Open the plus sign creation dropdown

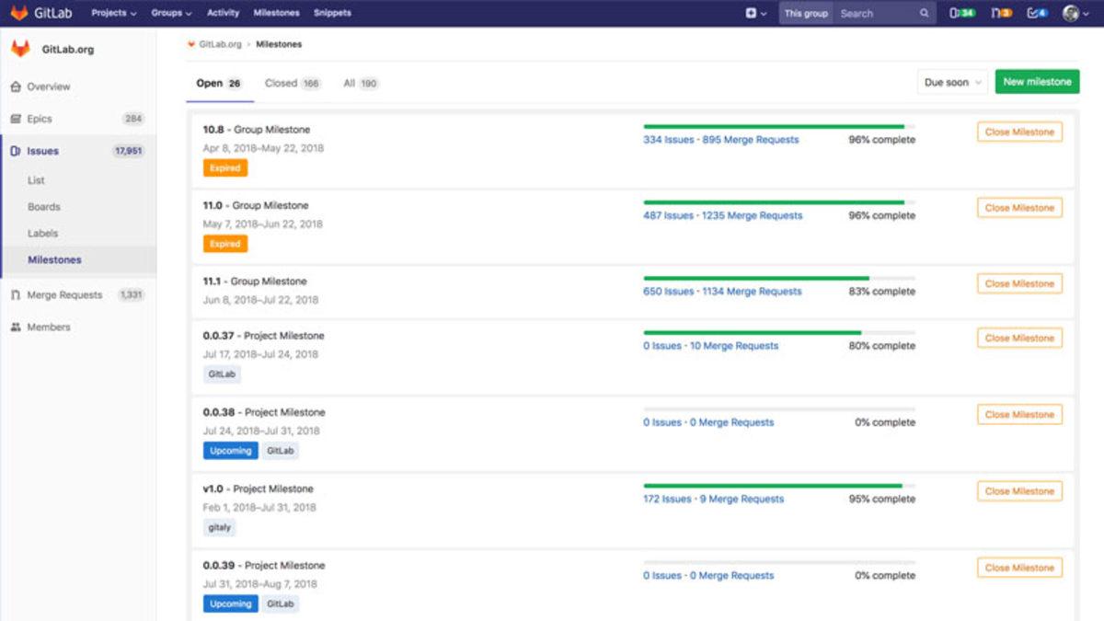pyautogui.click(x=754, y=13)
